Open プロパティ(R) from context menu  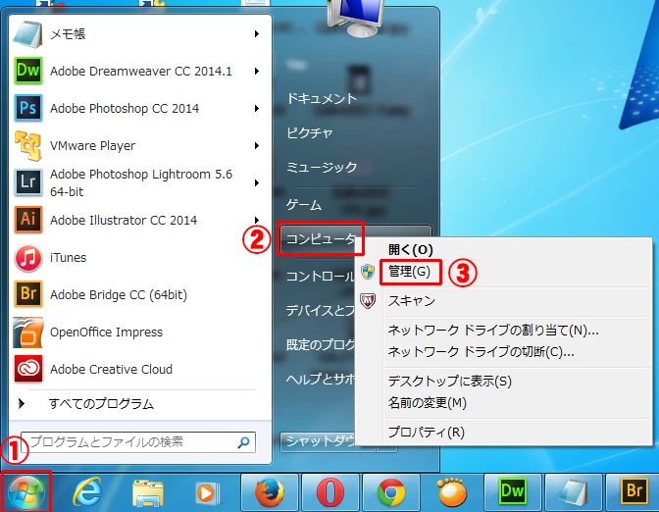(x=427, y=433)
